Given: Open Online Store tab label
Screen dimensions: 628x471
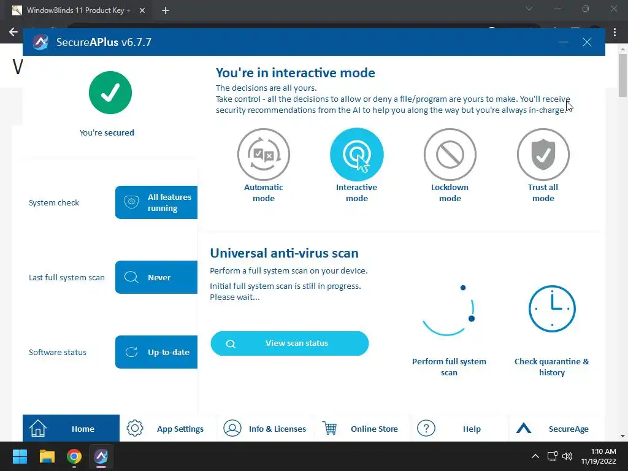Looking at the screenshot, I should [x=374, y=429].
